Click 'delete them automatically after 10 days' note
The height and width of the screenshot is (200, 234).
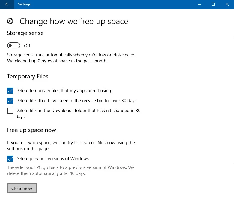46,173
